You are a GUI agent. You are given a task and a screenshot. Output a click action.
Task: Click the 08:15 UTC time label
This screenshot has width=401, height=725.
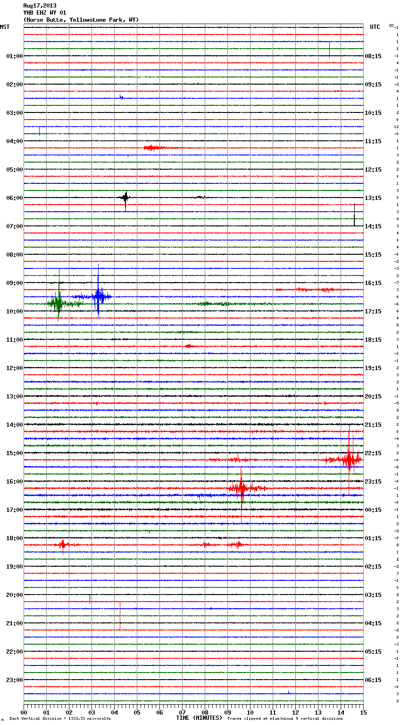373,56
